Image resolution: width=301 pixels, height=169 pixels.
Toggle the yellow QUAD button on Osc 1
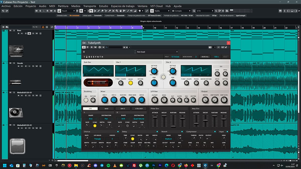coord(130,83)
